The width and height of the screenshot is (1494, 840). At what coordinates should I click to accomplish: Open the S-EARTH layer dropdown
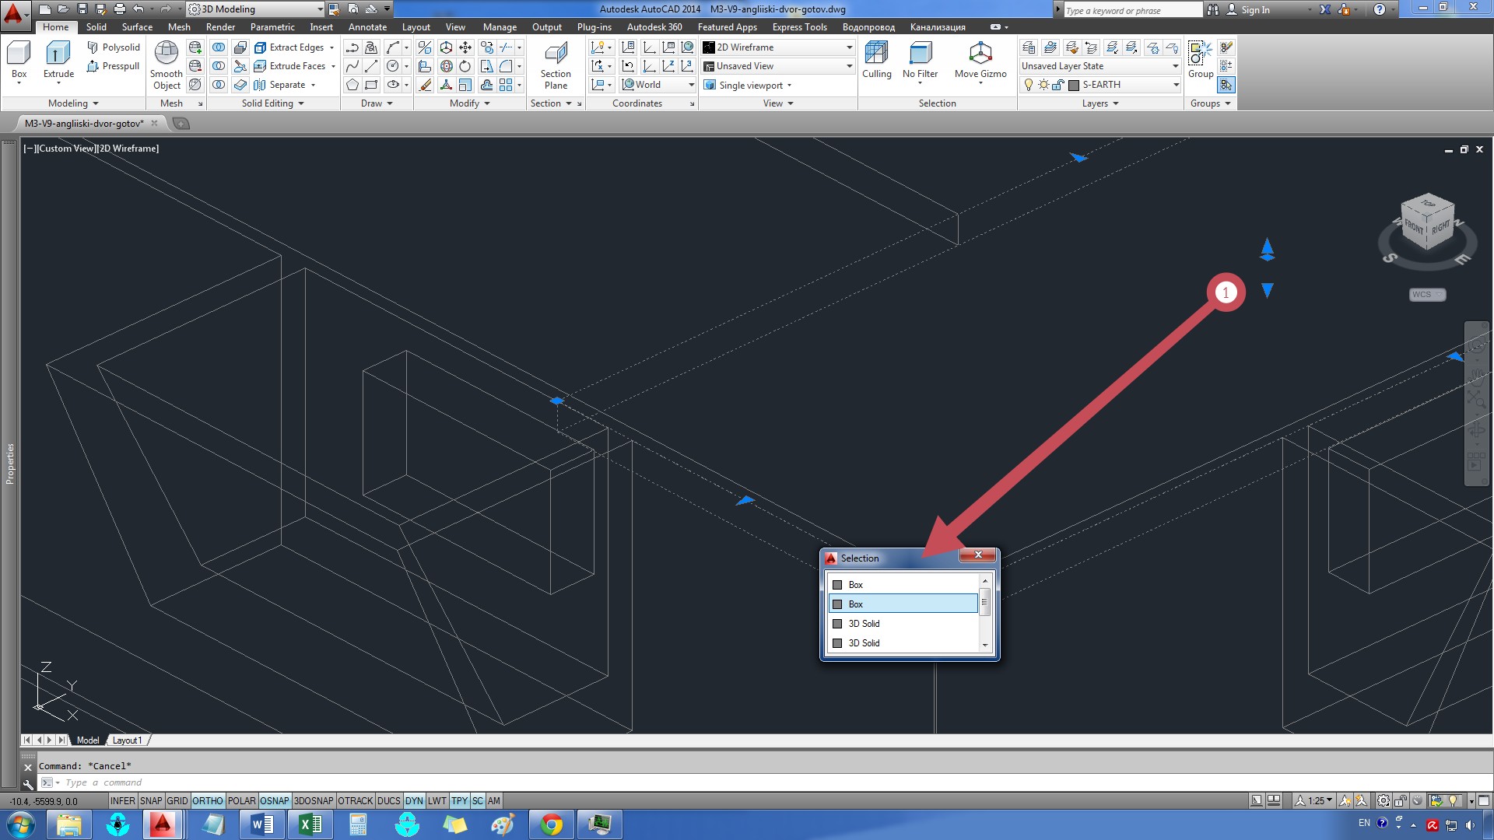coord(1100,85)
